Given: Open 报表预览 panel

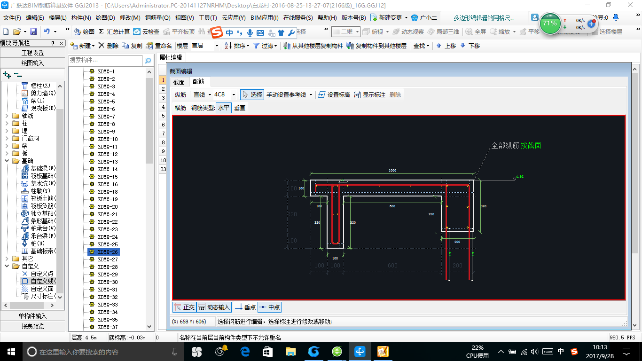Looking at the screenshot, I should click(x=33, y=326).
